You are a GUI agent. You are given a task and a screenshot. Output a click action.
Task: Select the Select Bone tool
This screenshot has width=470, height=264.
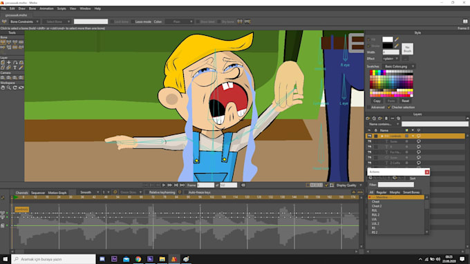click(3, 42)
